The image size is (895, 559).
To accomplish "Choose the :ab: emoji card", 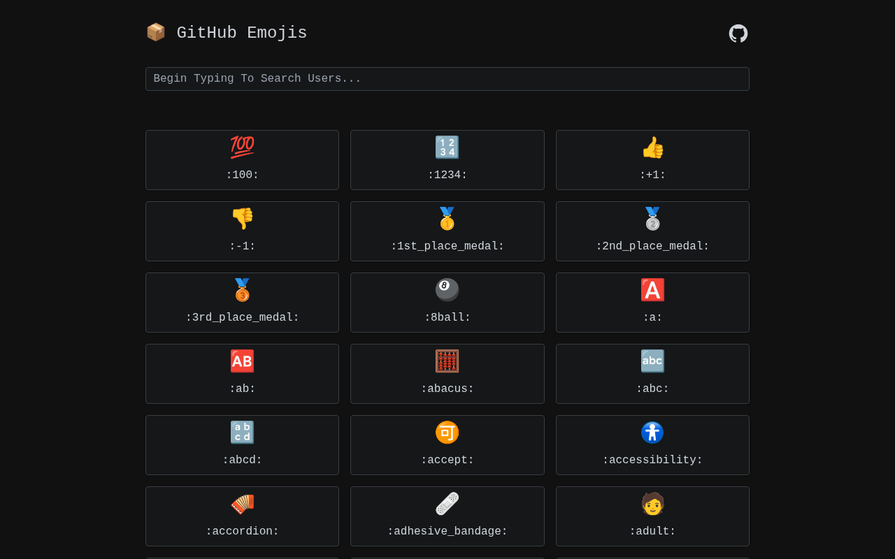I will click(x=242, y=374).
